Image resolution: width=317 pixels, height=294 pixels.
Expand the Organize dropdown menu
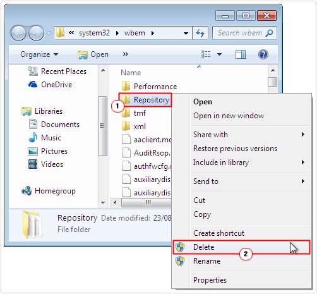[x=39, y=54]
